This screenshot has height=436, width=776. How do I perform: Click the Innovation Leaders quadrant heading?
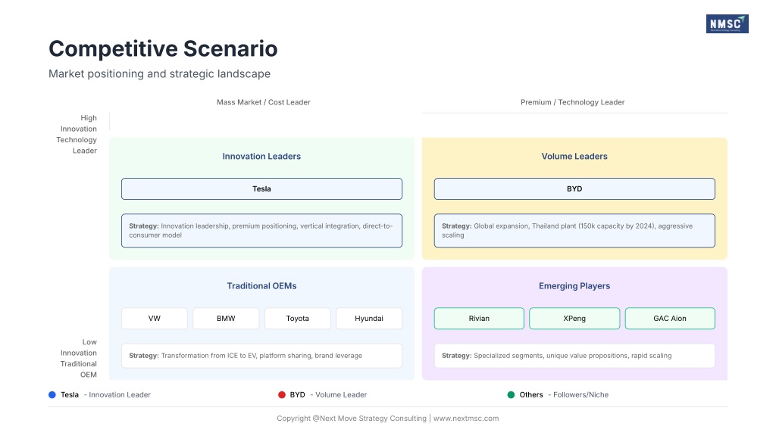[261, 157]
